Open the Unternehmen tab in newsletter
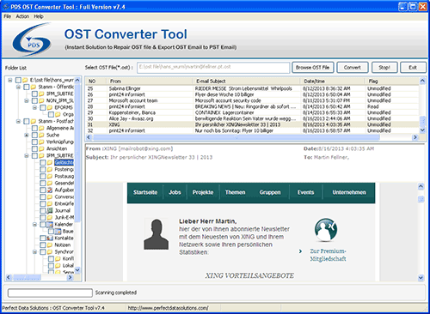Image resolution: width=430 pixels, height=314 pixels. pyautogui.click(x=349, y=192)
